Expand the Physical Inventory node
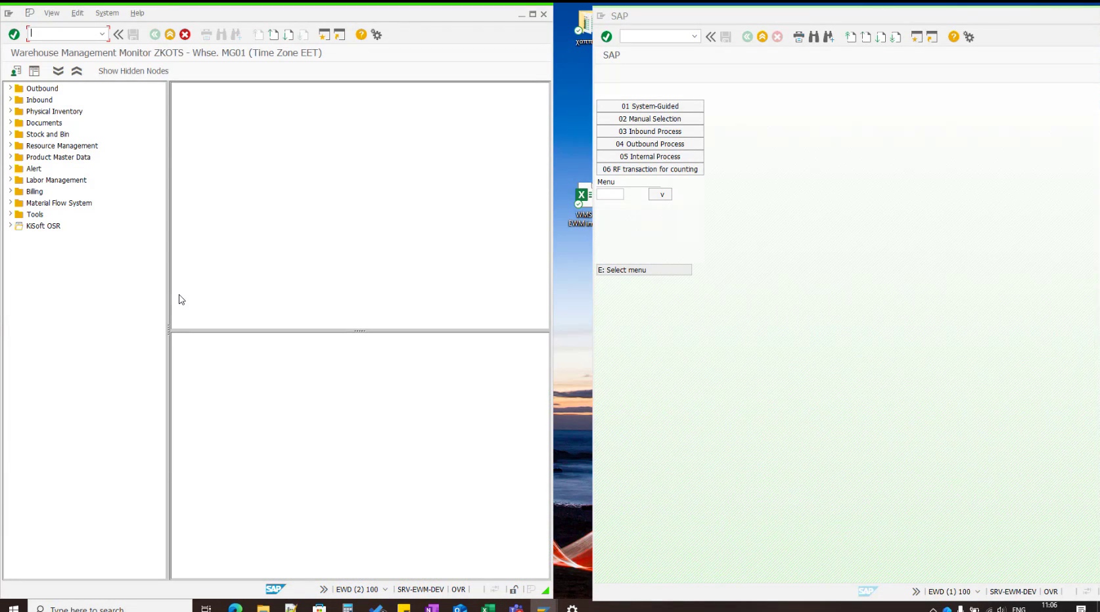1100x612 pixels. [x=9, y=111]
